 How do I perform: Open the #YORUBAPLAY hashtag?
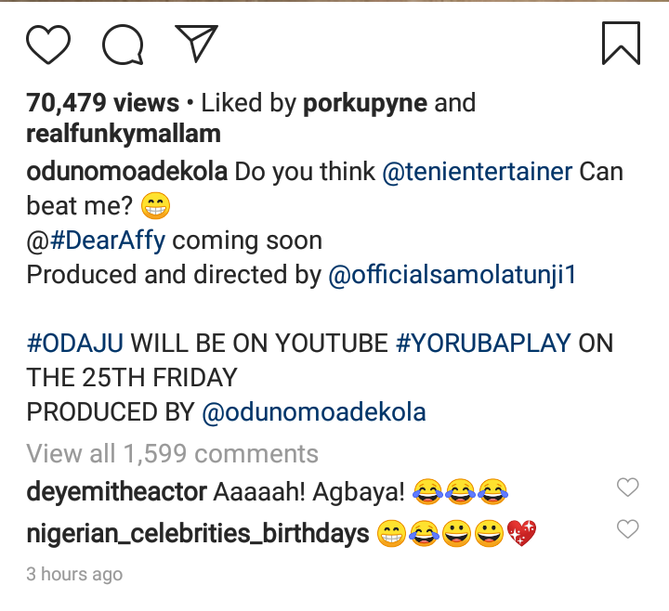[x=483, y=343]
